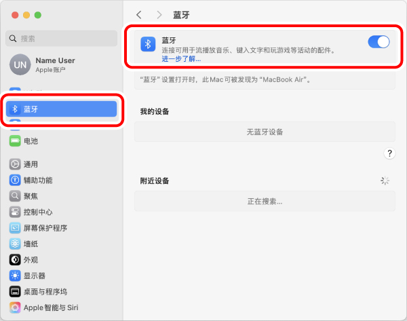The width and height of the screenshot is (407, 321).
Task: Open 辅助功能 (Accessibility) settings
Action: 37,181
